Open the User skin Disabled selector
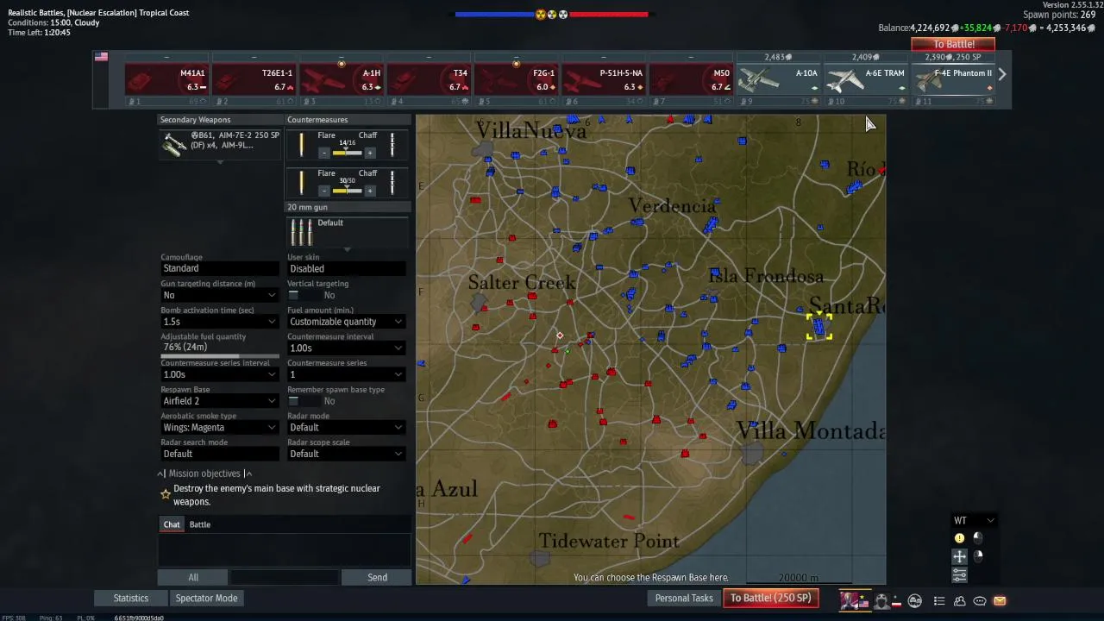The width and height of the screenshot is (1104, 621). tap(347, 269)
